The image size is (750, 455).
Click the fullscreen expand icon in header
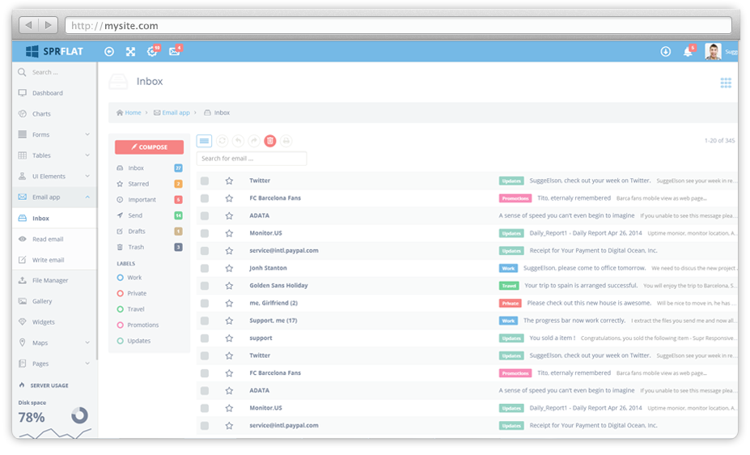click(130, 52)
